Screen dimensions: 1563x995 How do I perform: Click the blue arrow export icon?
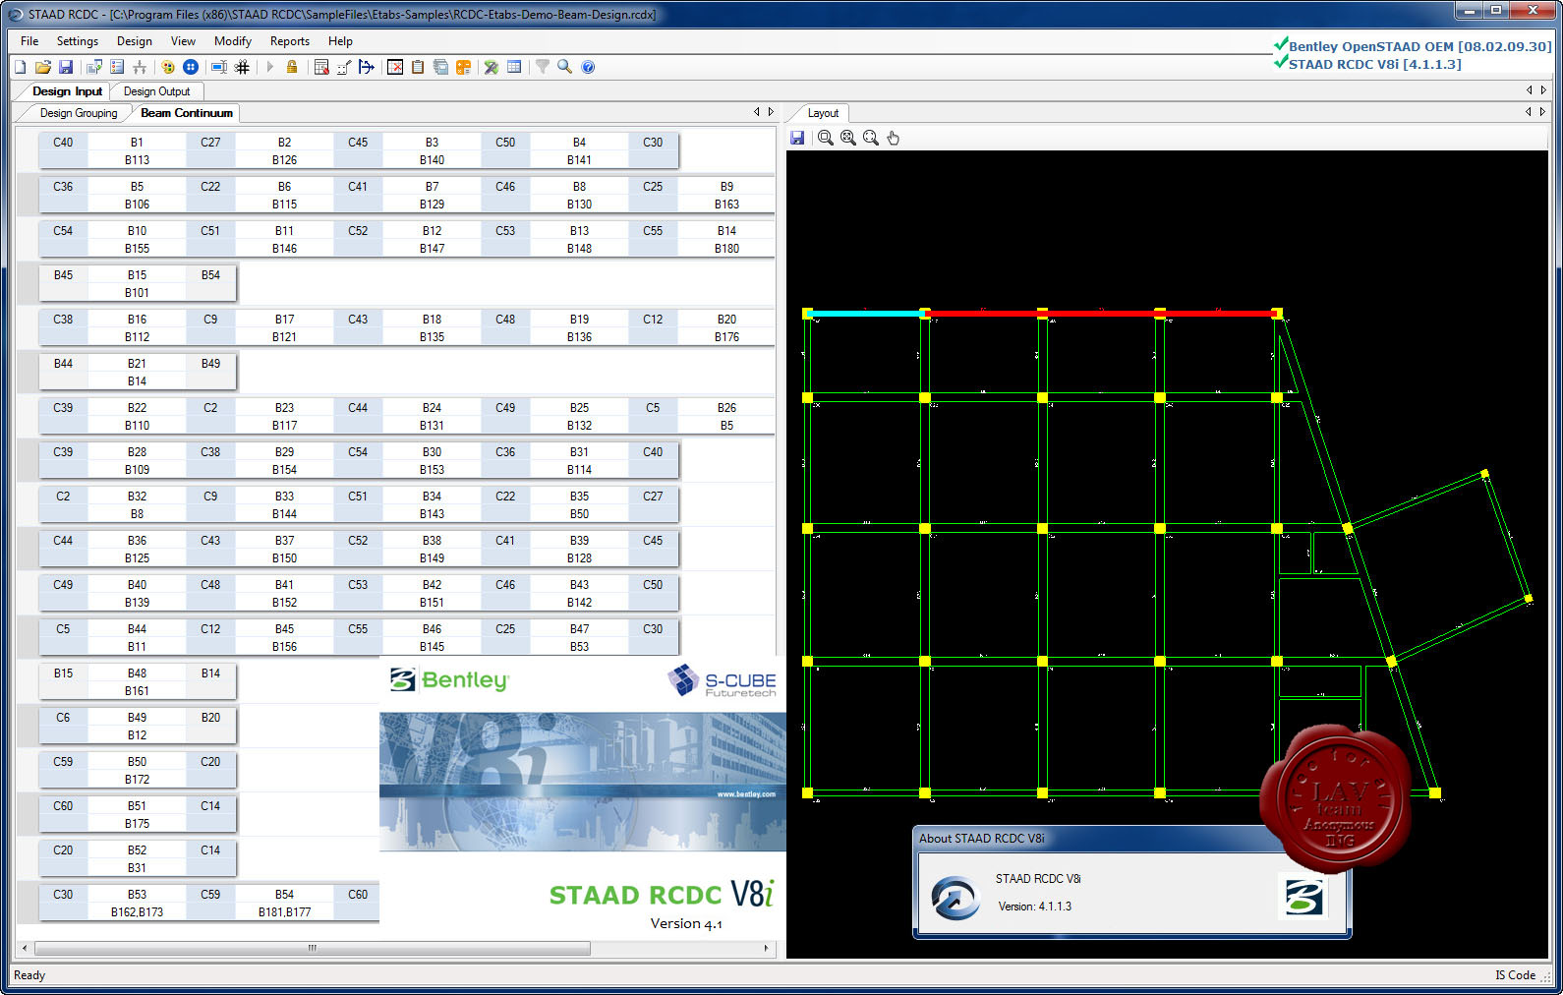tap(367, 67)
